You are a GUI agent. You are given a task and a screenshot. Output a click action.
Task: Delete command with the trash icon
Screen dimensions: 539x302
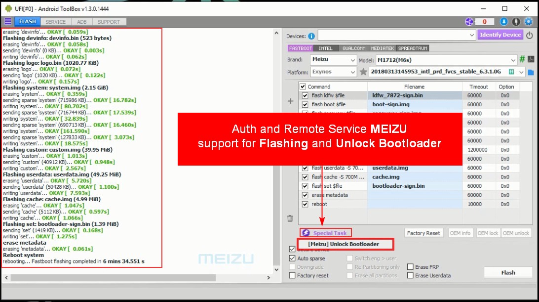click(x=290, y=218)
